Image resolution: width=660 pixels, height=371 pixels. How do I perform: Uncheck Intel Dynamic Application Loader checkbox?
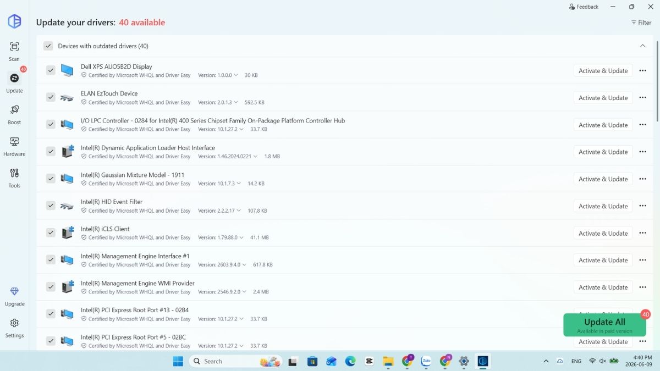[51, 151]
